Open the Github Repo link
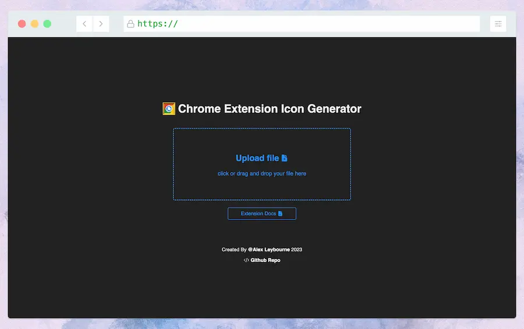The height and width of the screenshot is (329, 524). pos(265,260)
